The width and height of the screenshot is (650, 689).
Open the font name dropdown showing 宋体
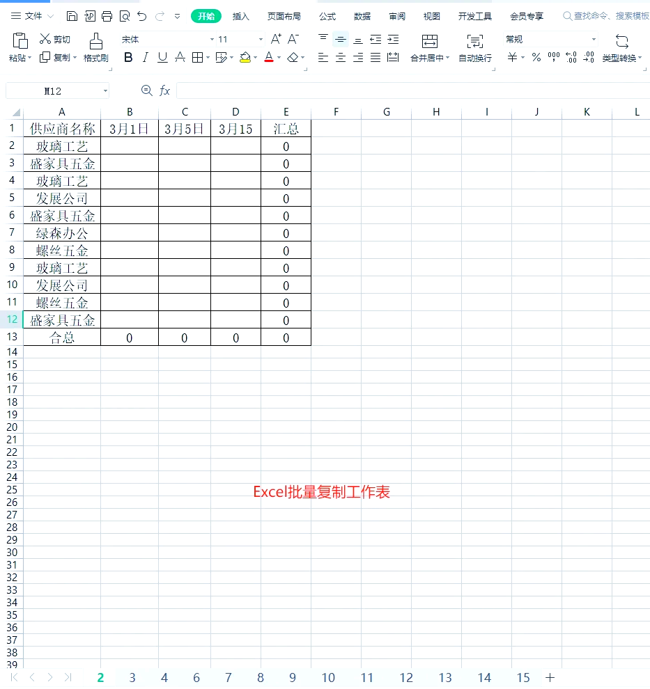pos(212,40)
